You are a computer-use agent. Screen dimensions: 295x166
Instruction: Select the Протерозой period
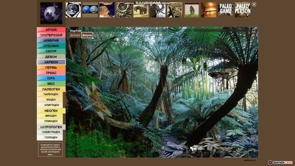click(x=51, y=35)
